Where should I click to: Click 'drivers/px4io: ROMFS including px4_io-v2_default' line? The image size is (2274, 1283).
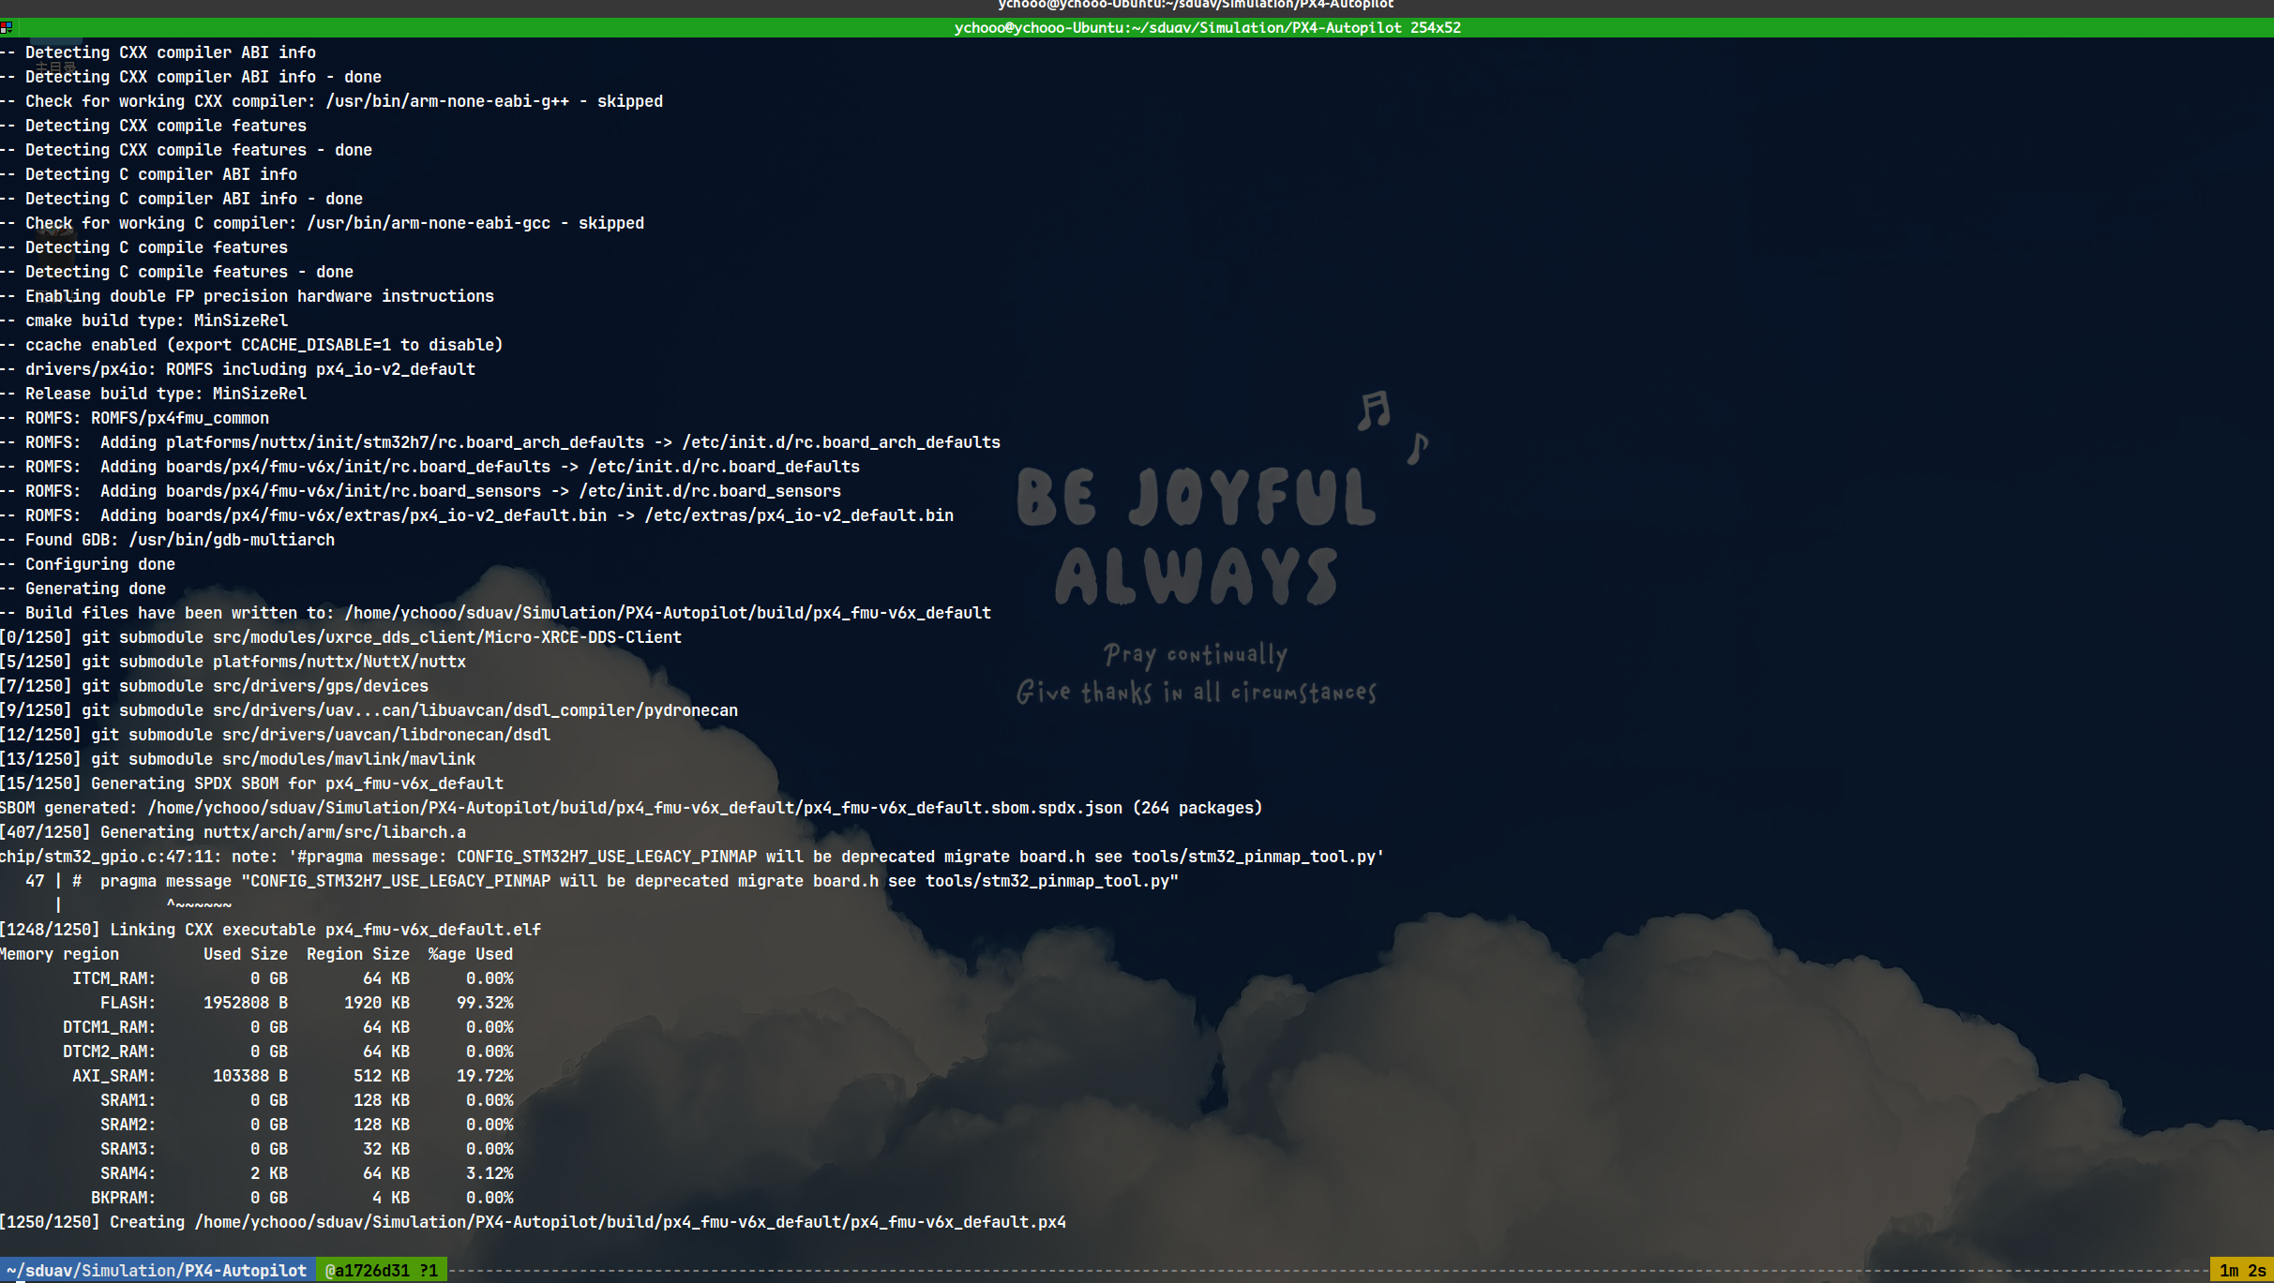[238, 369]
